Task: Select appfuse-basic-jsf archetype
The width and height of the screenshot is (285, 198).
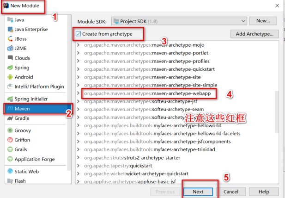Action: (130, 181)
